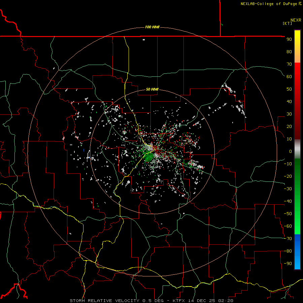
Task: Click the 50 value on the velocity scale
Action: (x=289, y=89)
